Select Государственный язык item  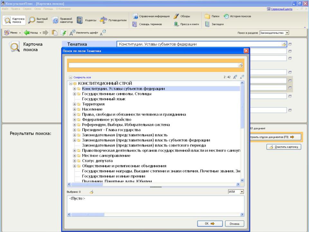pyautogui.click(x=104, y=99)
